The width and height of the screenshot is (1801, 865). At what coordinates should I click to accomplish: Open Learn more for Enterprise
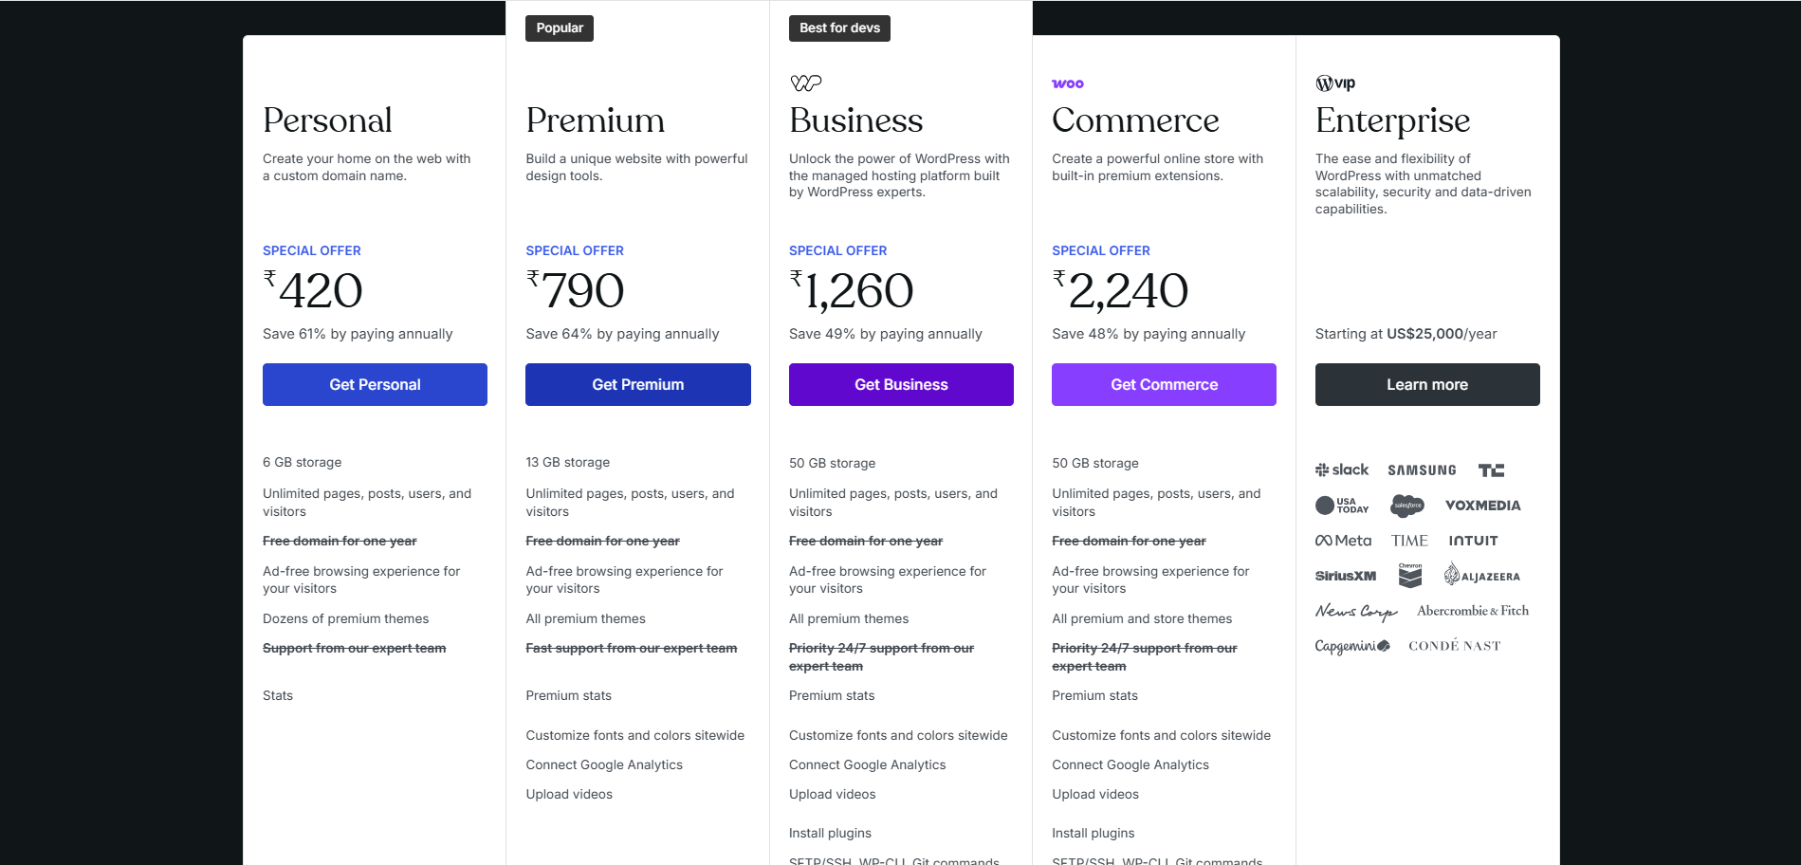tap(1426, 384)
